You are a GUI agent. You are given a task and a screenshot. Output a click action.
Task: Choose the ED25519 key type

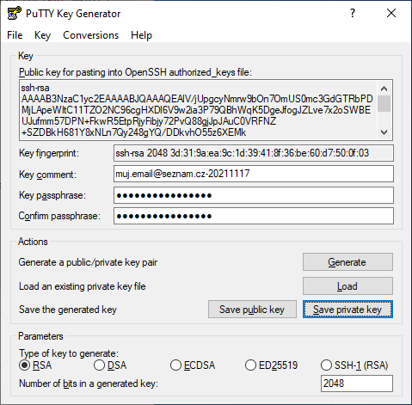[271, 365]
